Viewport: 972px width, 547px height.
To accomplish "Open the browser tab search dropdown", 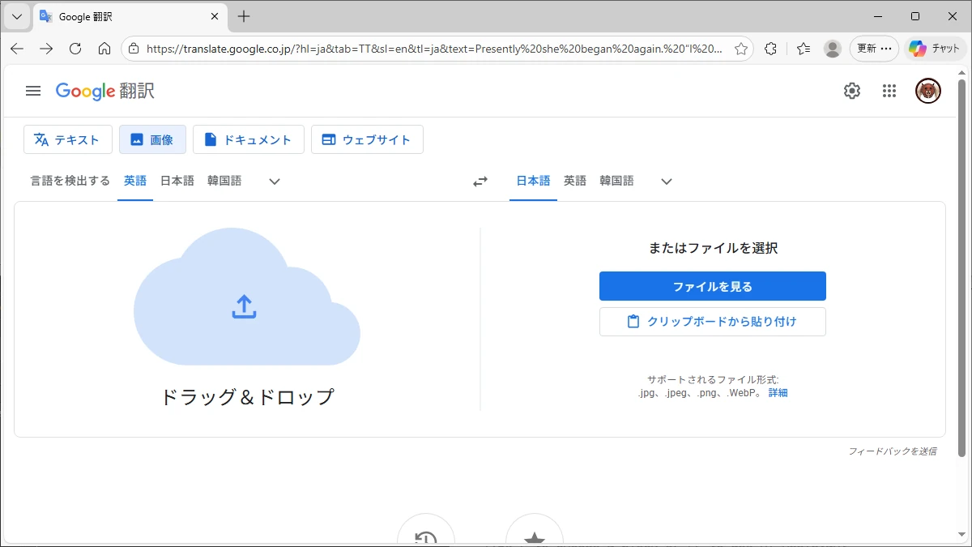I will click(x=16, y=16).
